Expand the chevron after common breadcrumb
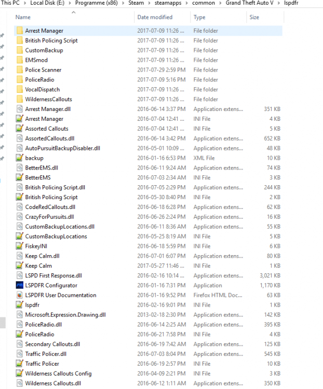This screenshot has width=323, height=389. coord(220,3)
